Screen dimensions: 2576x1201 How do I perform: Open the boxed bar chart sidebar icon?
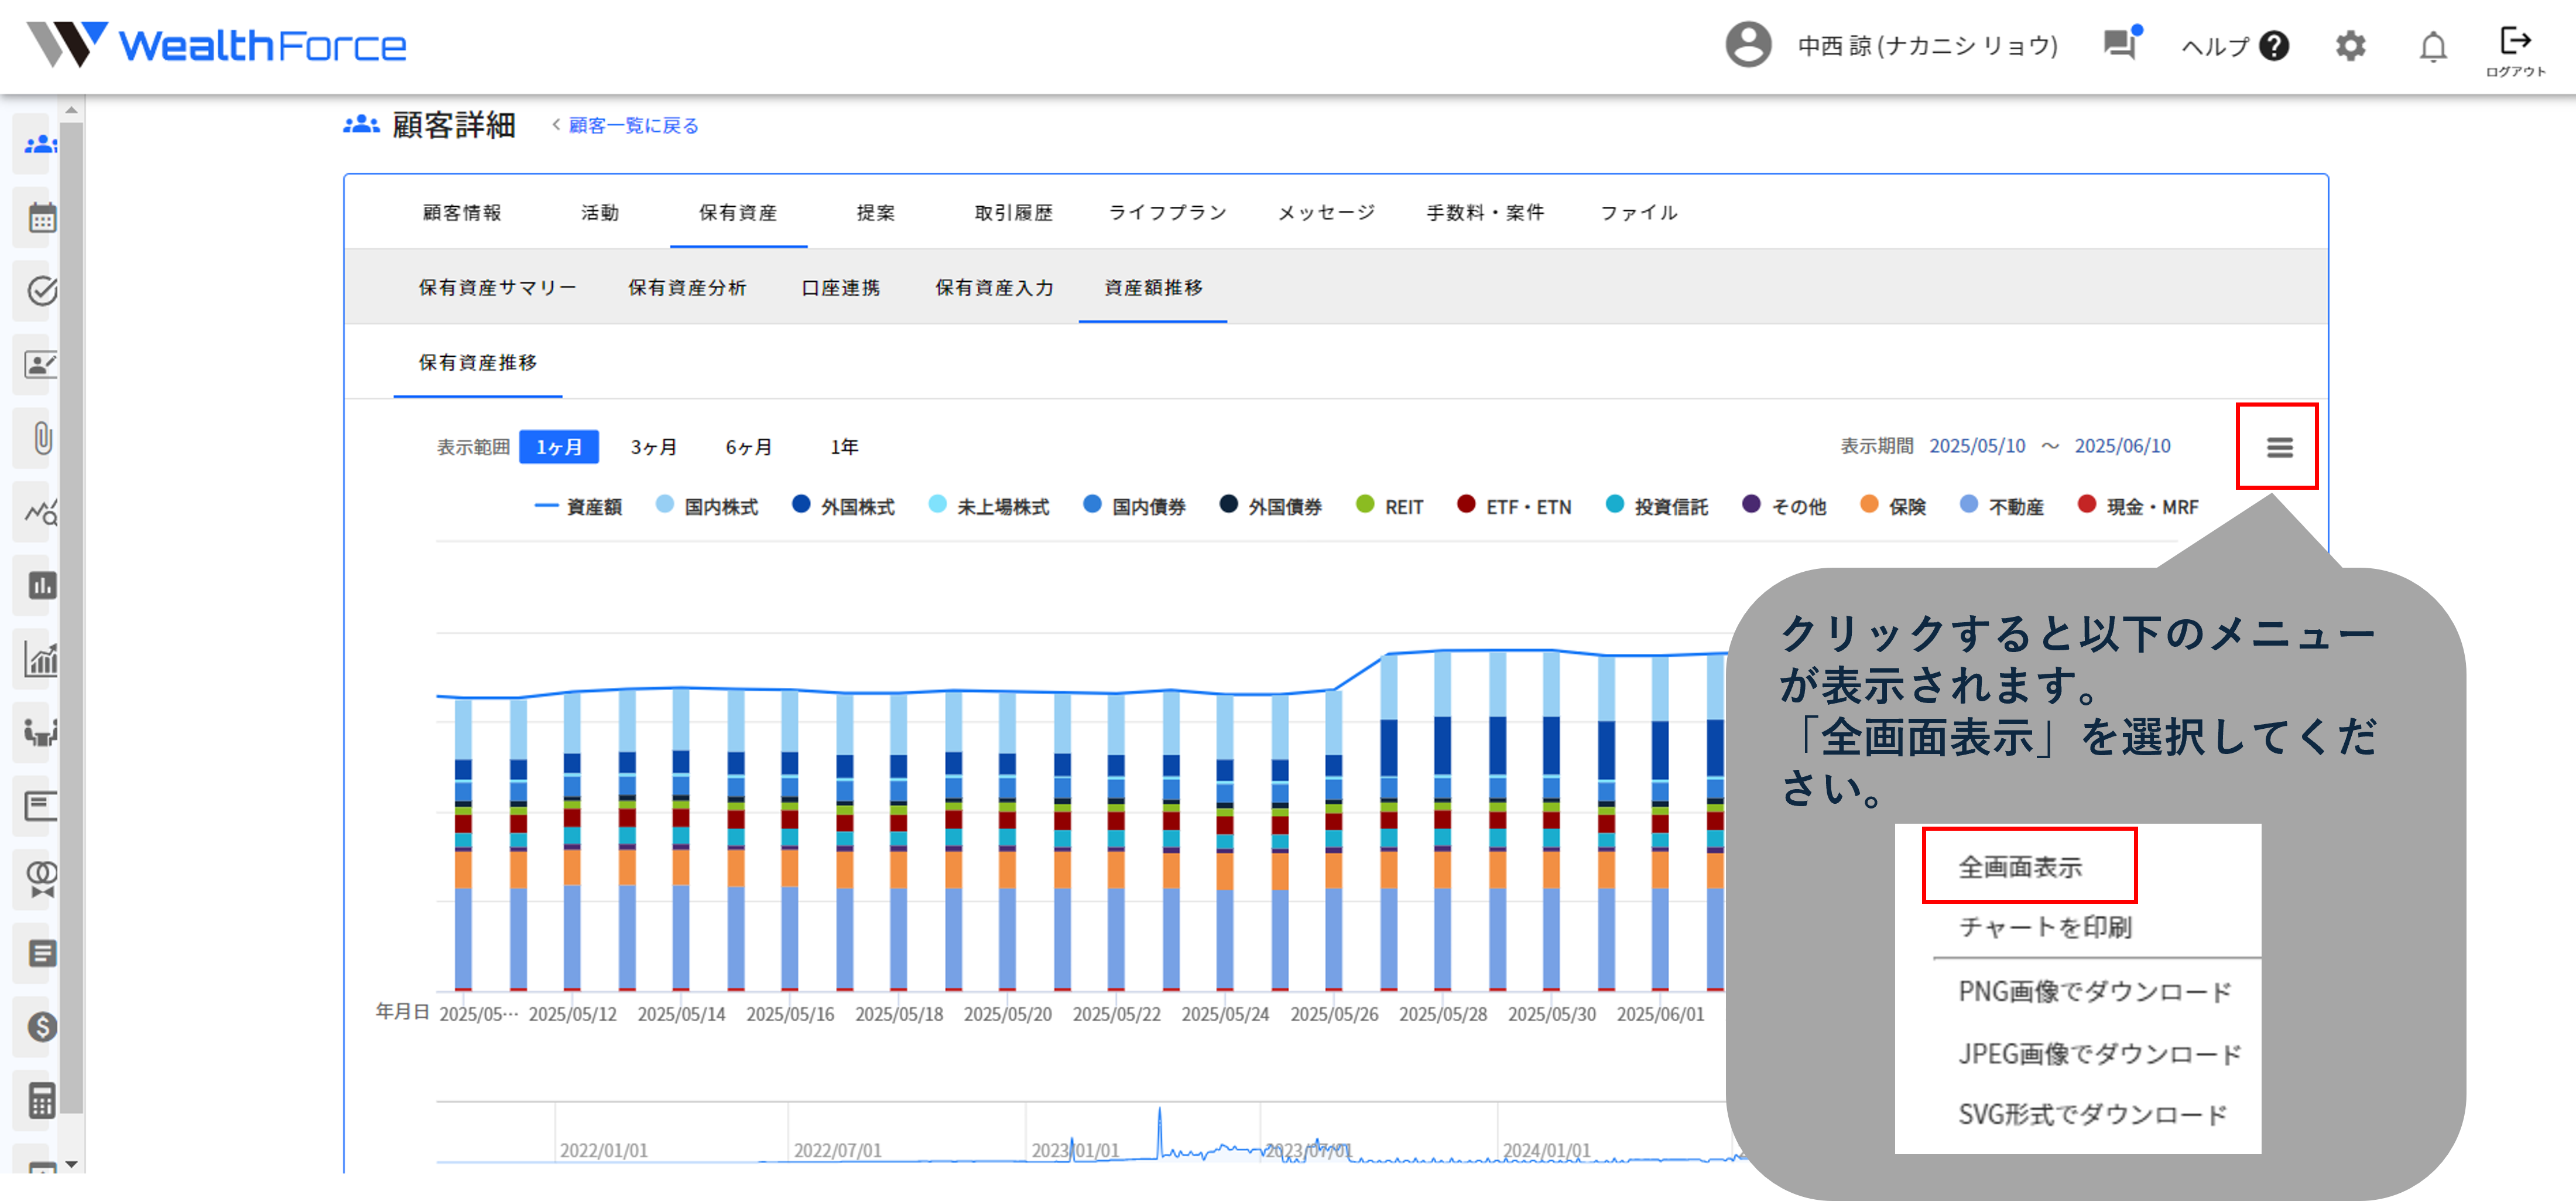[41, 585]
